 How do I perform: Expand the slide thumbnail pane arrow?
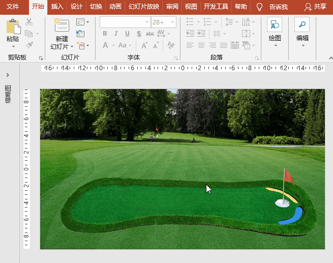pos(8,75)
